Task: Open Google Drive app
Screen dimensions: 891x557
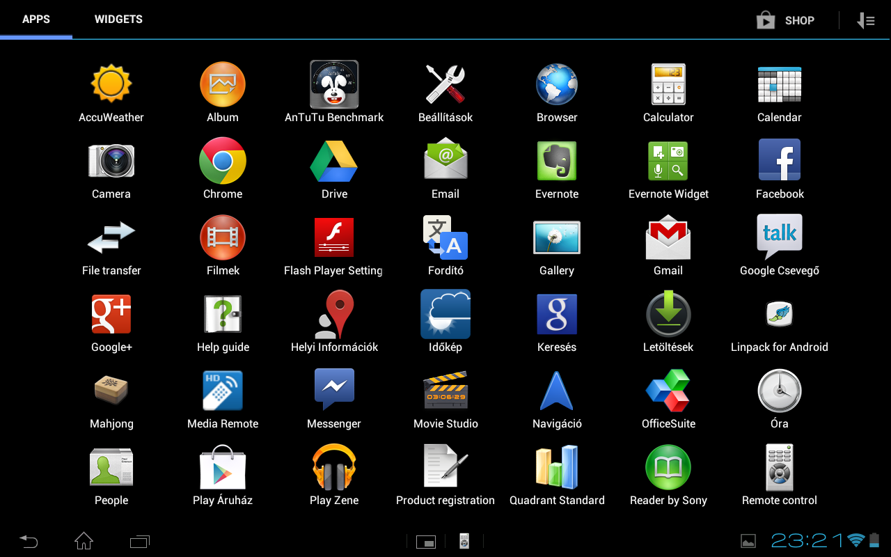Action: 334,169
